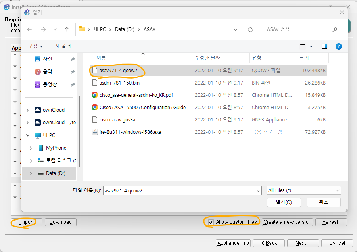This screenshot has height=252, width=357.
Task: Open 사진 quick access folder
Action: pyautogui.click(x=47, y=59)
